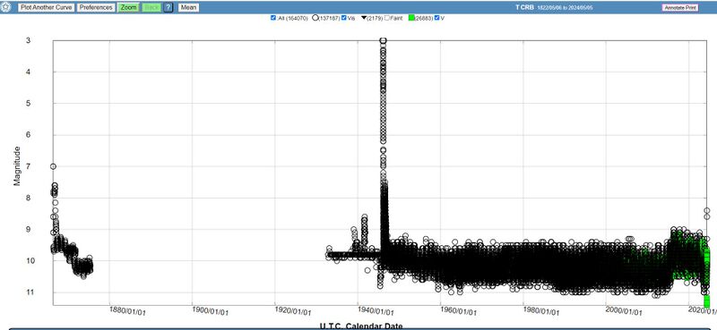Viewport: 717px width, 330px height.
Task: Click the green V band square swatch
Action: pos(411,18)
